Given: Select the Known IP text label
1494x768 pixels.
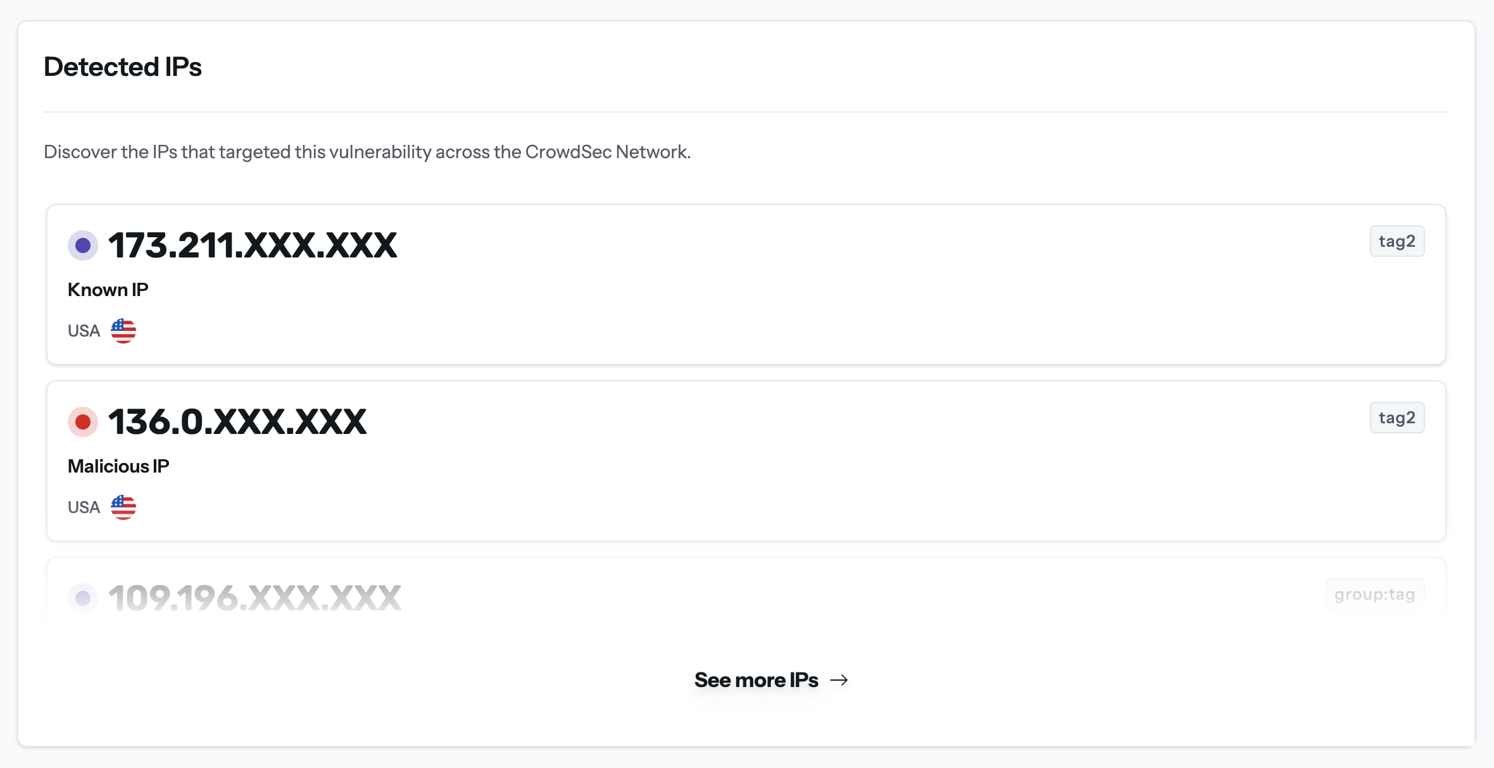Looking at the screenshot, I should tap(108, 289).
